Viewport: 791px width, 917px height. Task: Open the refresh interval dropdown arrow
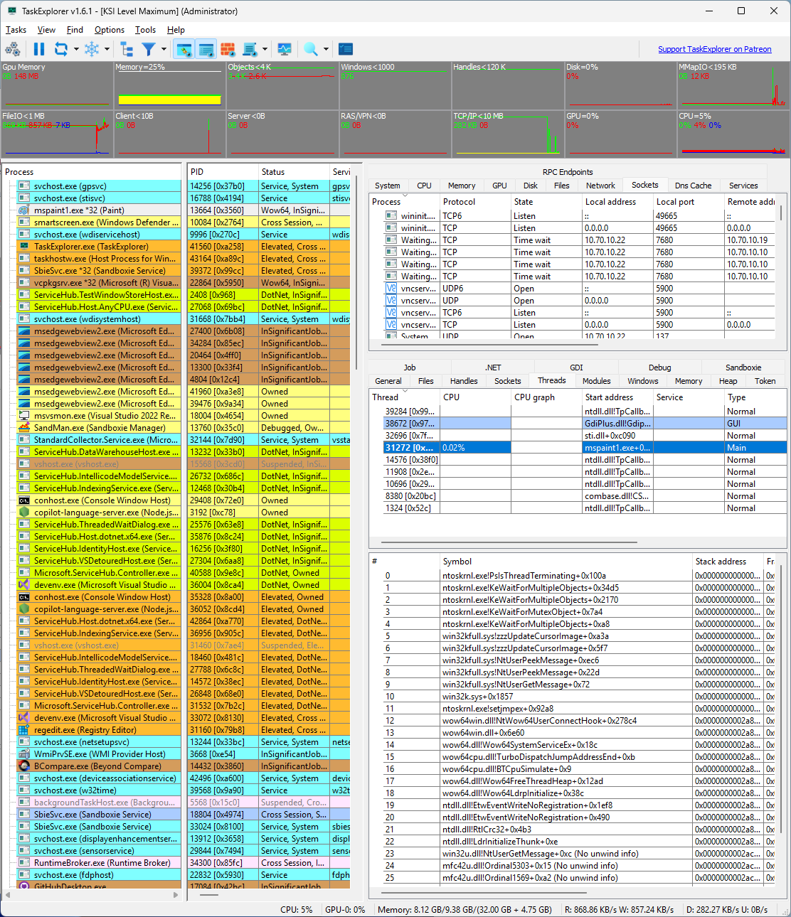click(76, 49)
